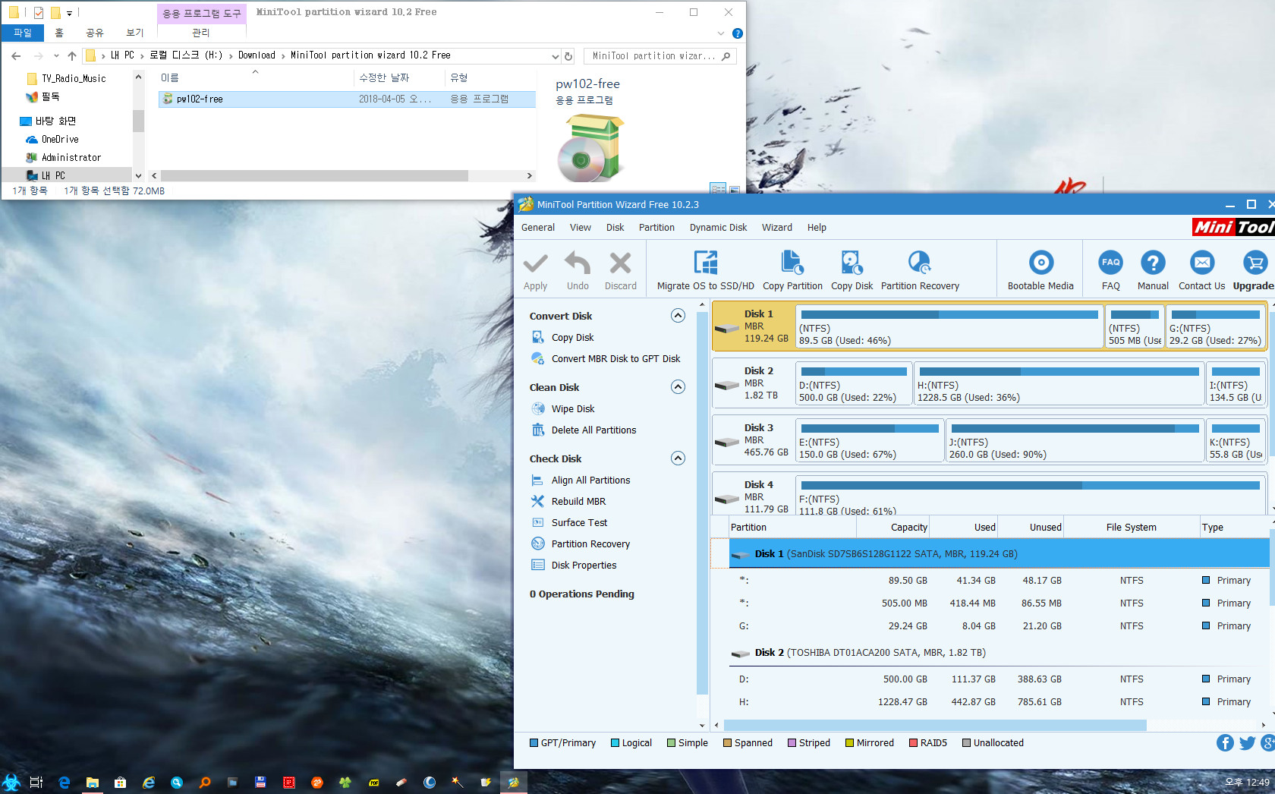
Task: Select the J:(NTFS) 260.0 GB partition bar
Action: (x=1075, y=441)
